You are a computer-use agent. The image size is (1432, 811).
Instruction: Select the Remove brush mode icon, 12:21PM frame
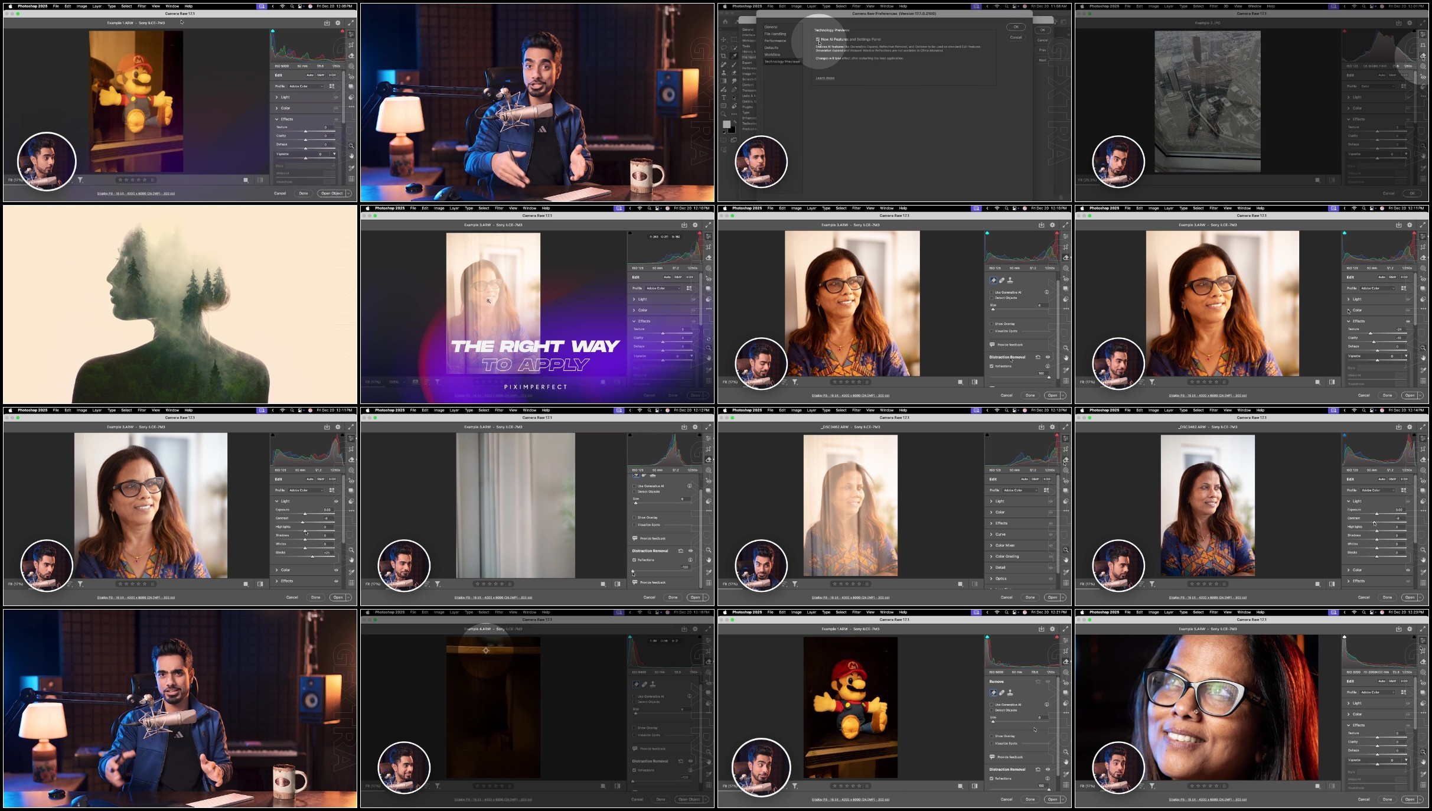click(993, 693)
